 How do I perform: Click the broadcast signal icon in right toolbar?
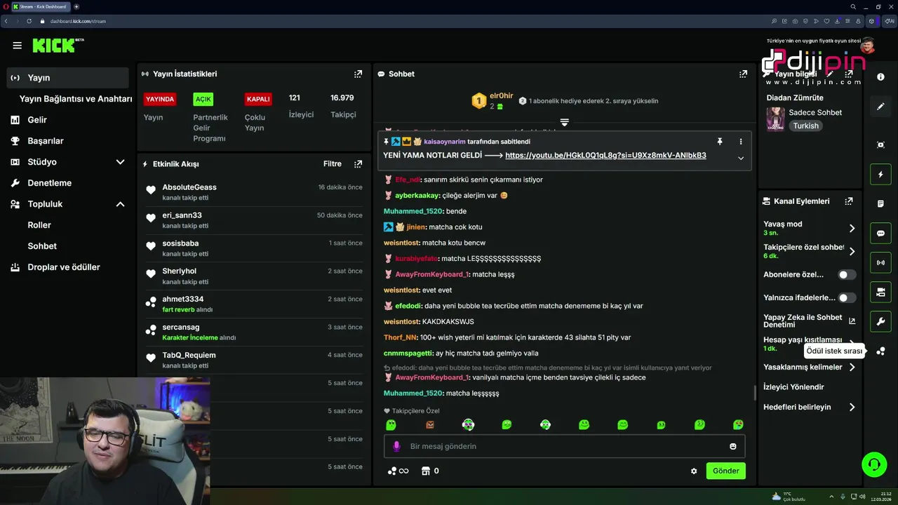pyautogui.click(x=880, y=263)
